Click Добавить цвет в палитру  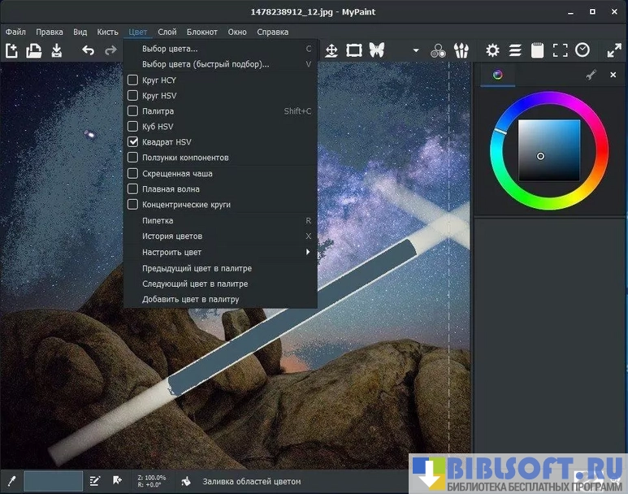[x=190, y=299]
